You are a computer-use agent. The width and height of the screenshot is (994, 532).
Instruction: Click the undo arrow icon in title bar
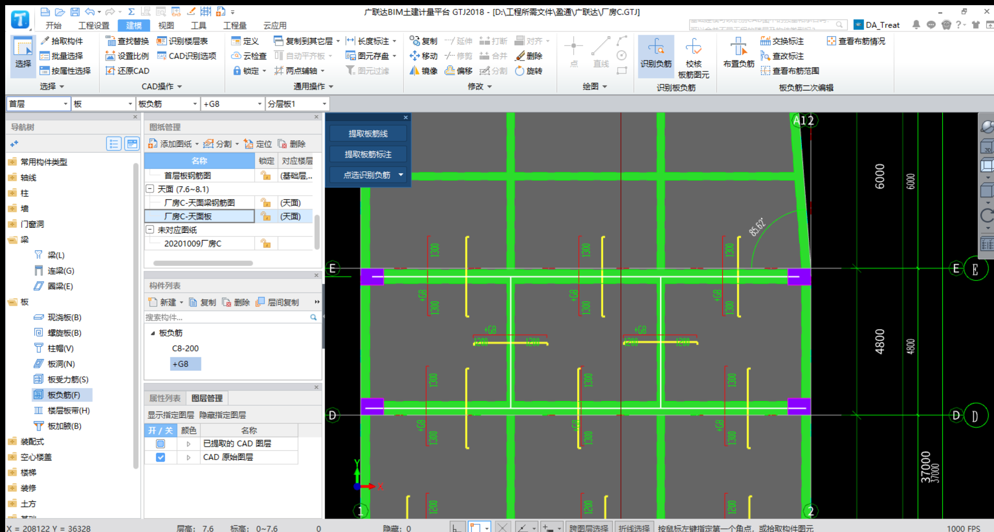click(x=90, y=11)
